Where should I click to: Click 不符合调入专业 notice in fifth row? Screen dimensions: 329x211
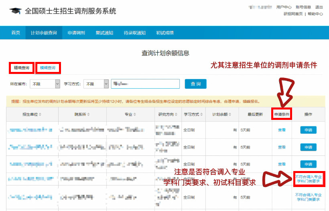[308, 197]
